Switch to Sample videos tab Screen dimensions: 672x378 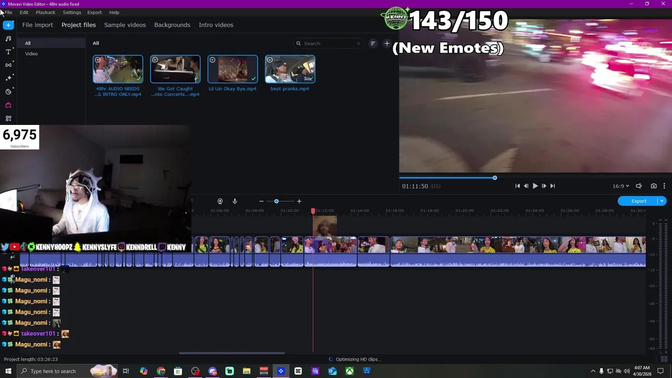click(125, 25)
